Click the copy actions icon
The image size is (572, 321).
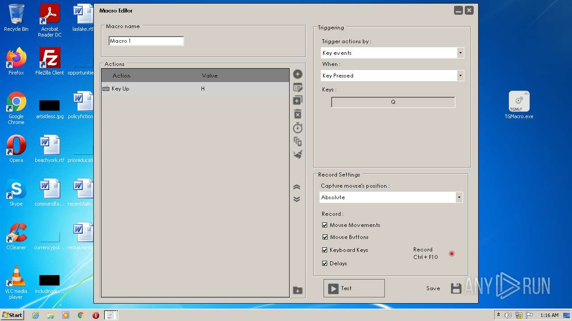coord(298,142)
